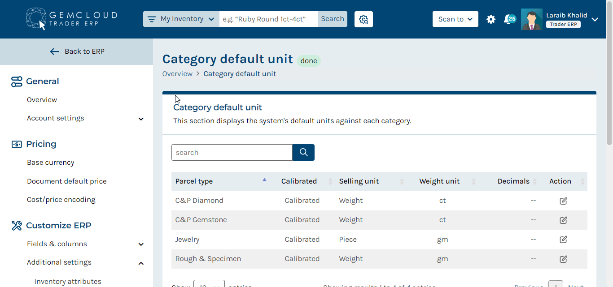Select the Jewelry parcel type cell

[x=187, y=240]
